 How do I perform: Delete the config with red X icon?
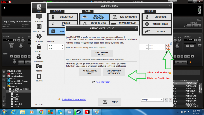[x=170, y=100]
